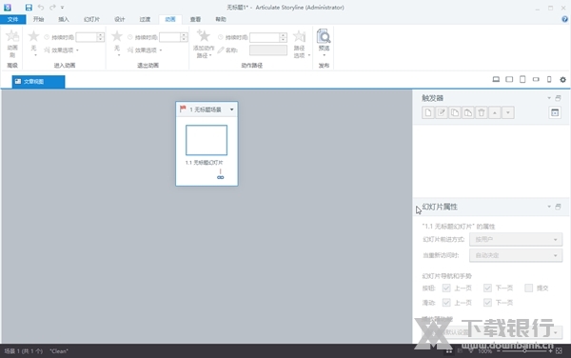Switch to the 幻灯片 (Slides) ribbon tab
Viewport: 571px width, 358px height.
coord(91,19)
